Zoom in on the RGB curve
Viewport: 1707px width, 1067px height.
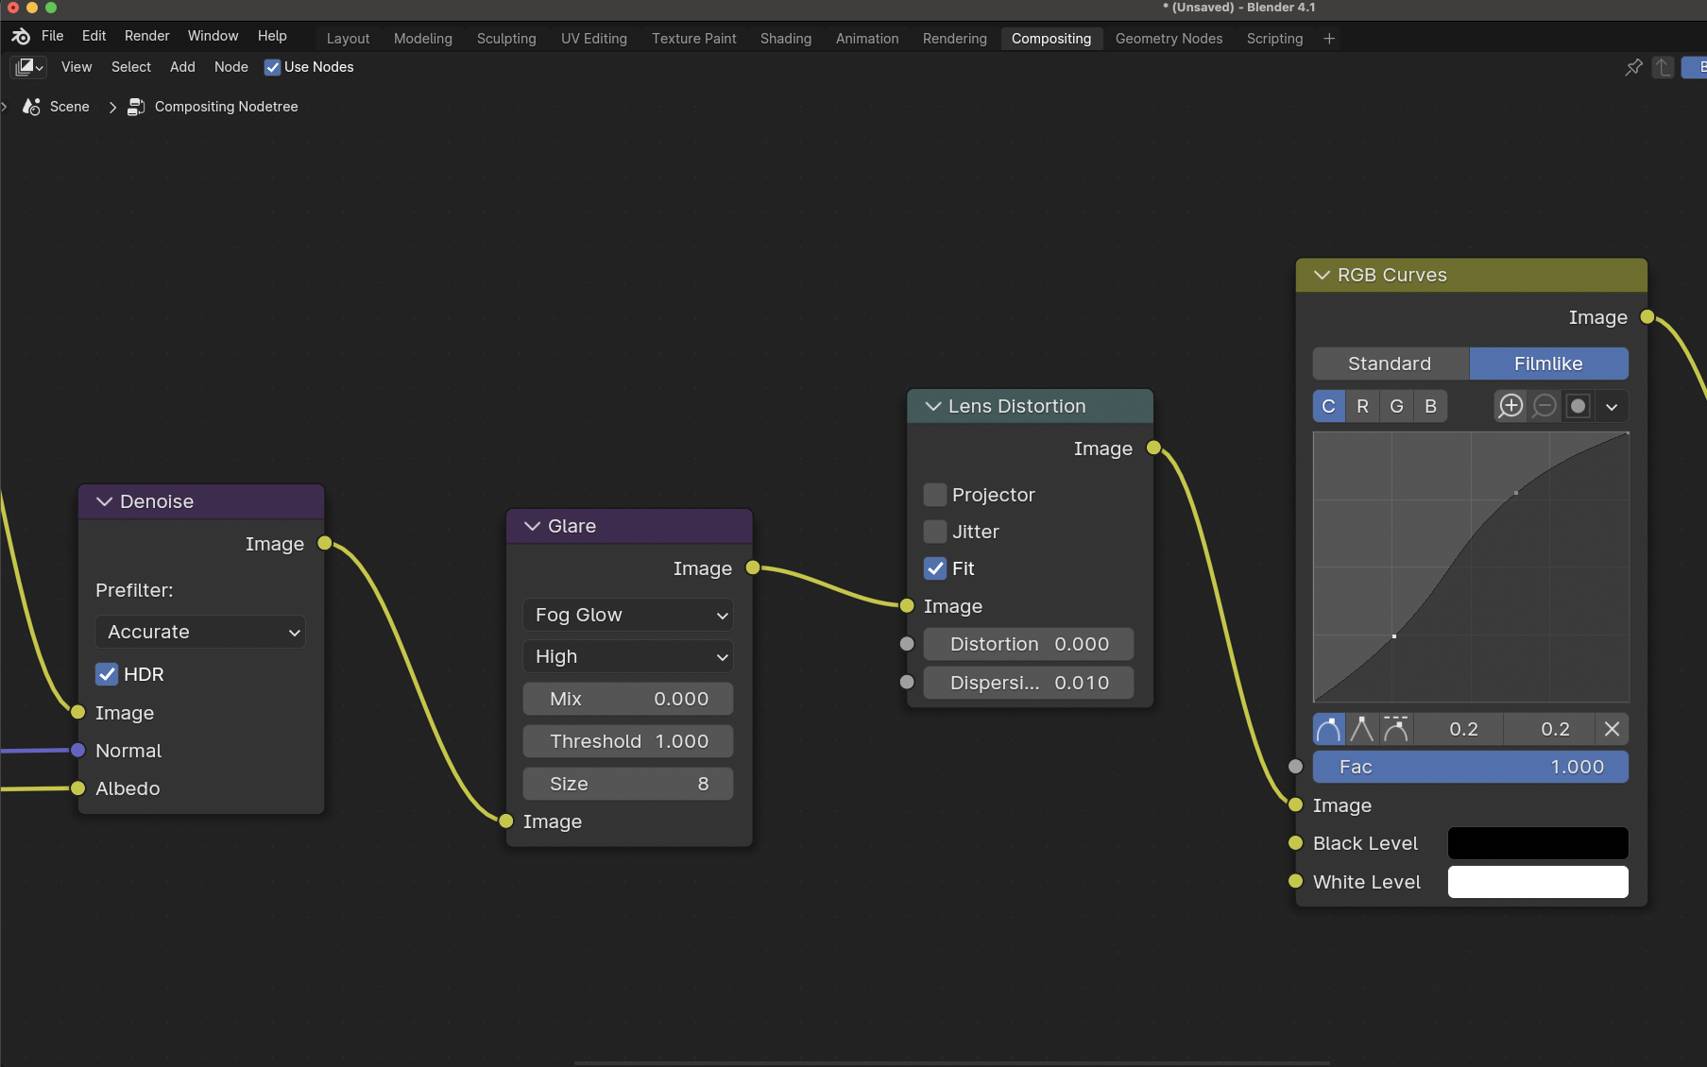point(1511,406)
